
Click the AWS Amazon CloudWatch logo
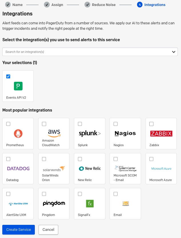(x=54, y=133)
